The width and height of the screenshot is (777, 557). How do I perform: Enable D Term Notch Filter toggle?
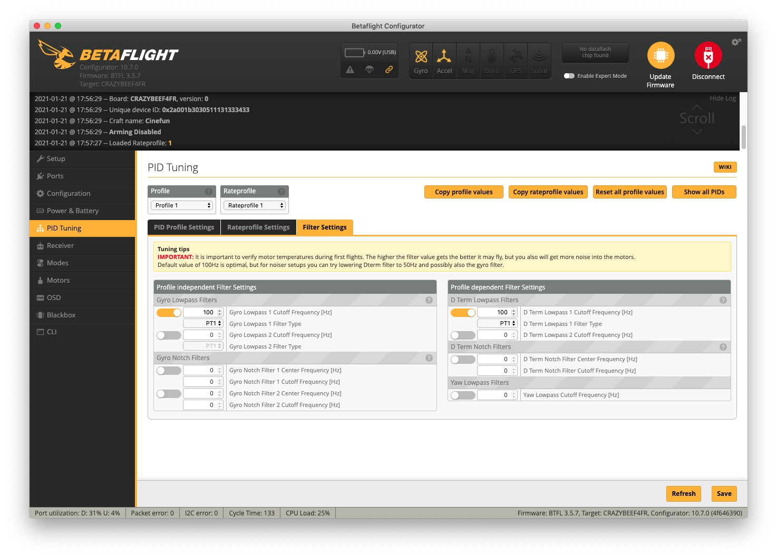tap(463, 360)
